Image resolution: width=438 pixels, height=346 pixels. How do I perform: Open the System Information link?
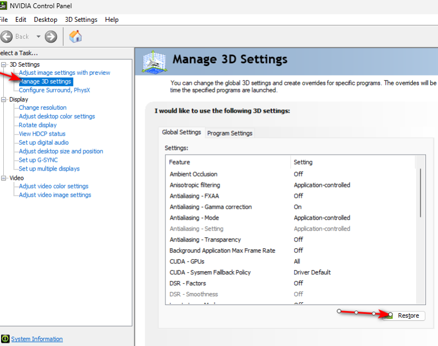tap(37, 339)
